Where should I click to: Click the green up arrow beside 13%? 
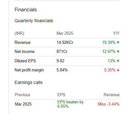click(118, 61)
